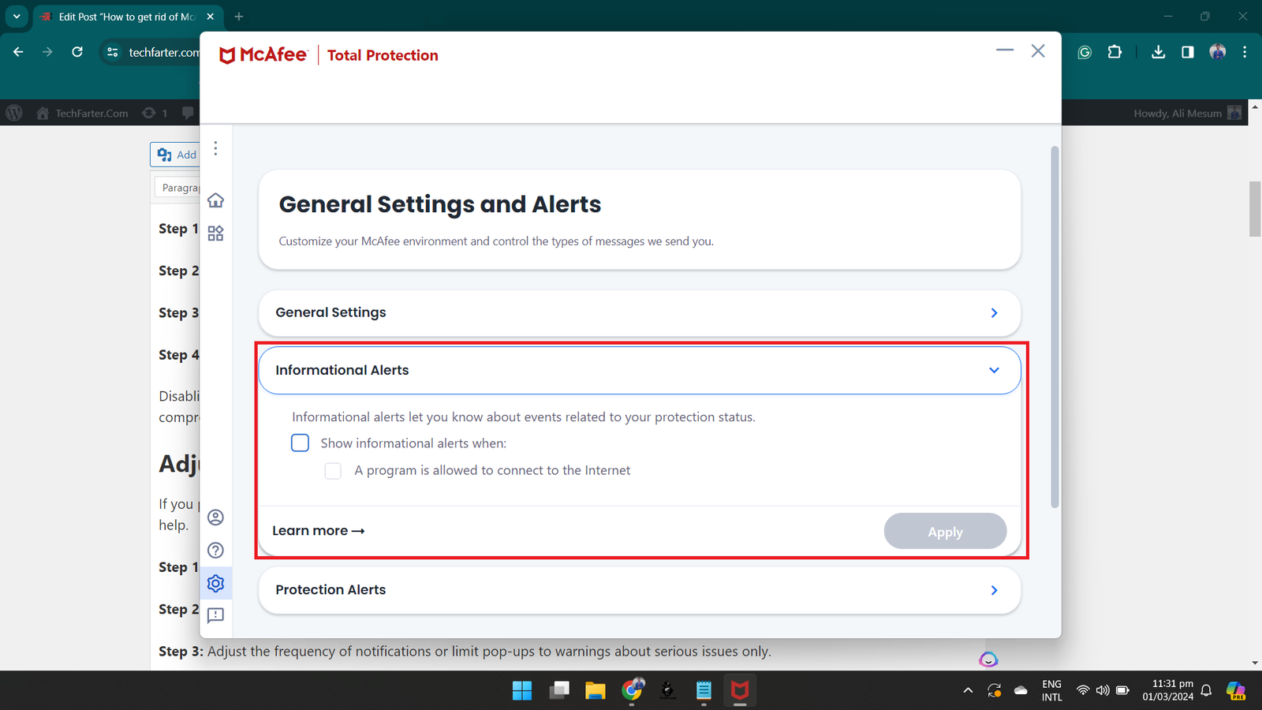The height and width of the screenshot is (710, 1262).
Task: Open the Windows Start menu
Action: tap(522, 691)
